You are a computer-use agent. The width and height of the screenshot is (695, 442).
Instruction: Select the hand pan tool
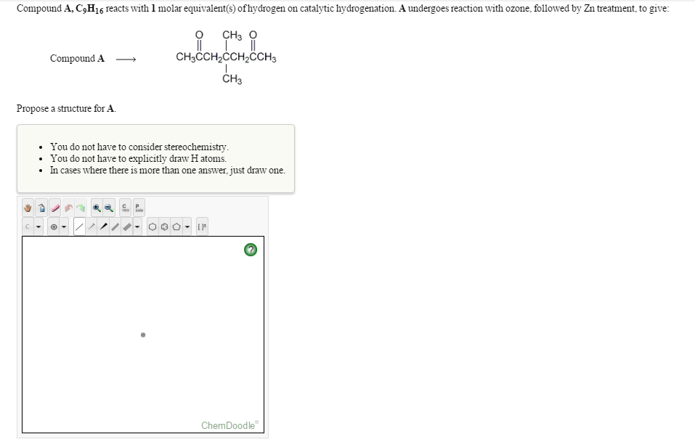click(28, 208)
